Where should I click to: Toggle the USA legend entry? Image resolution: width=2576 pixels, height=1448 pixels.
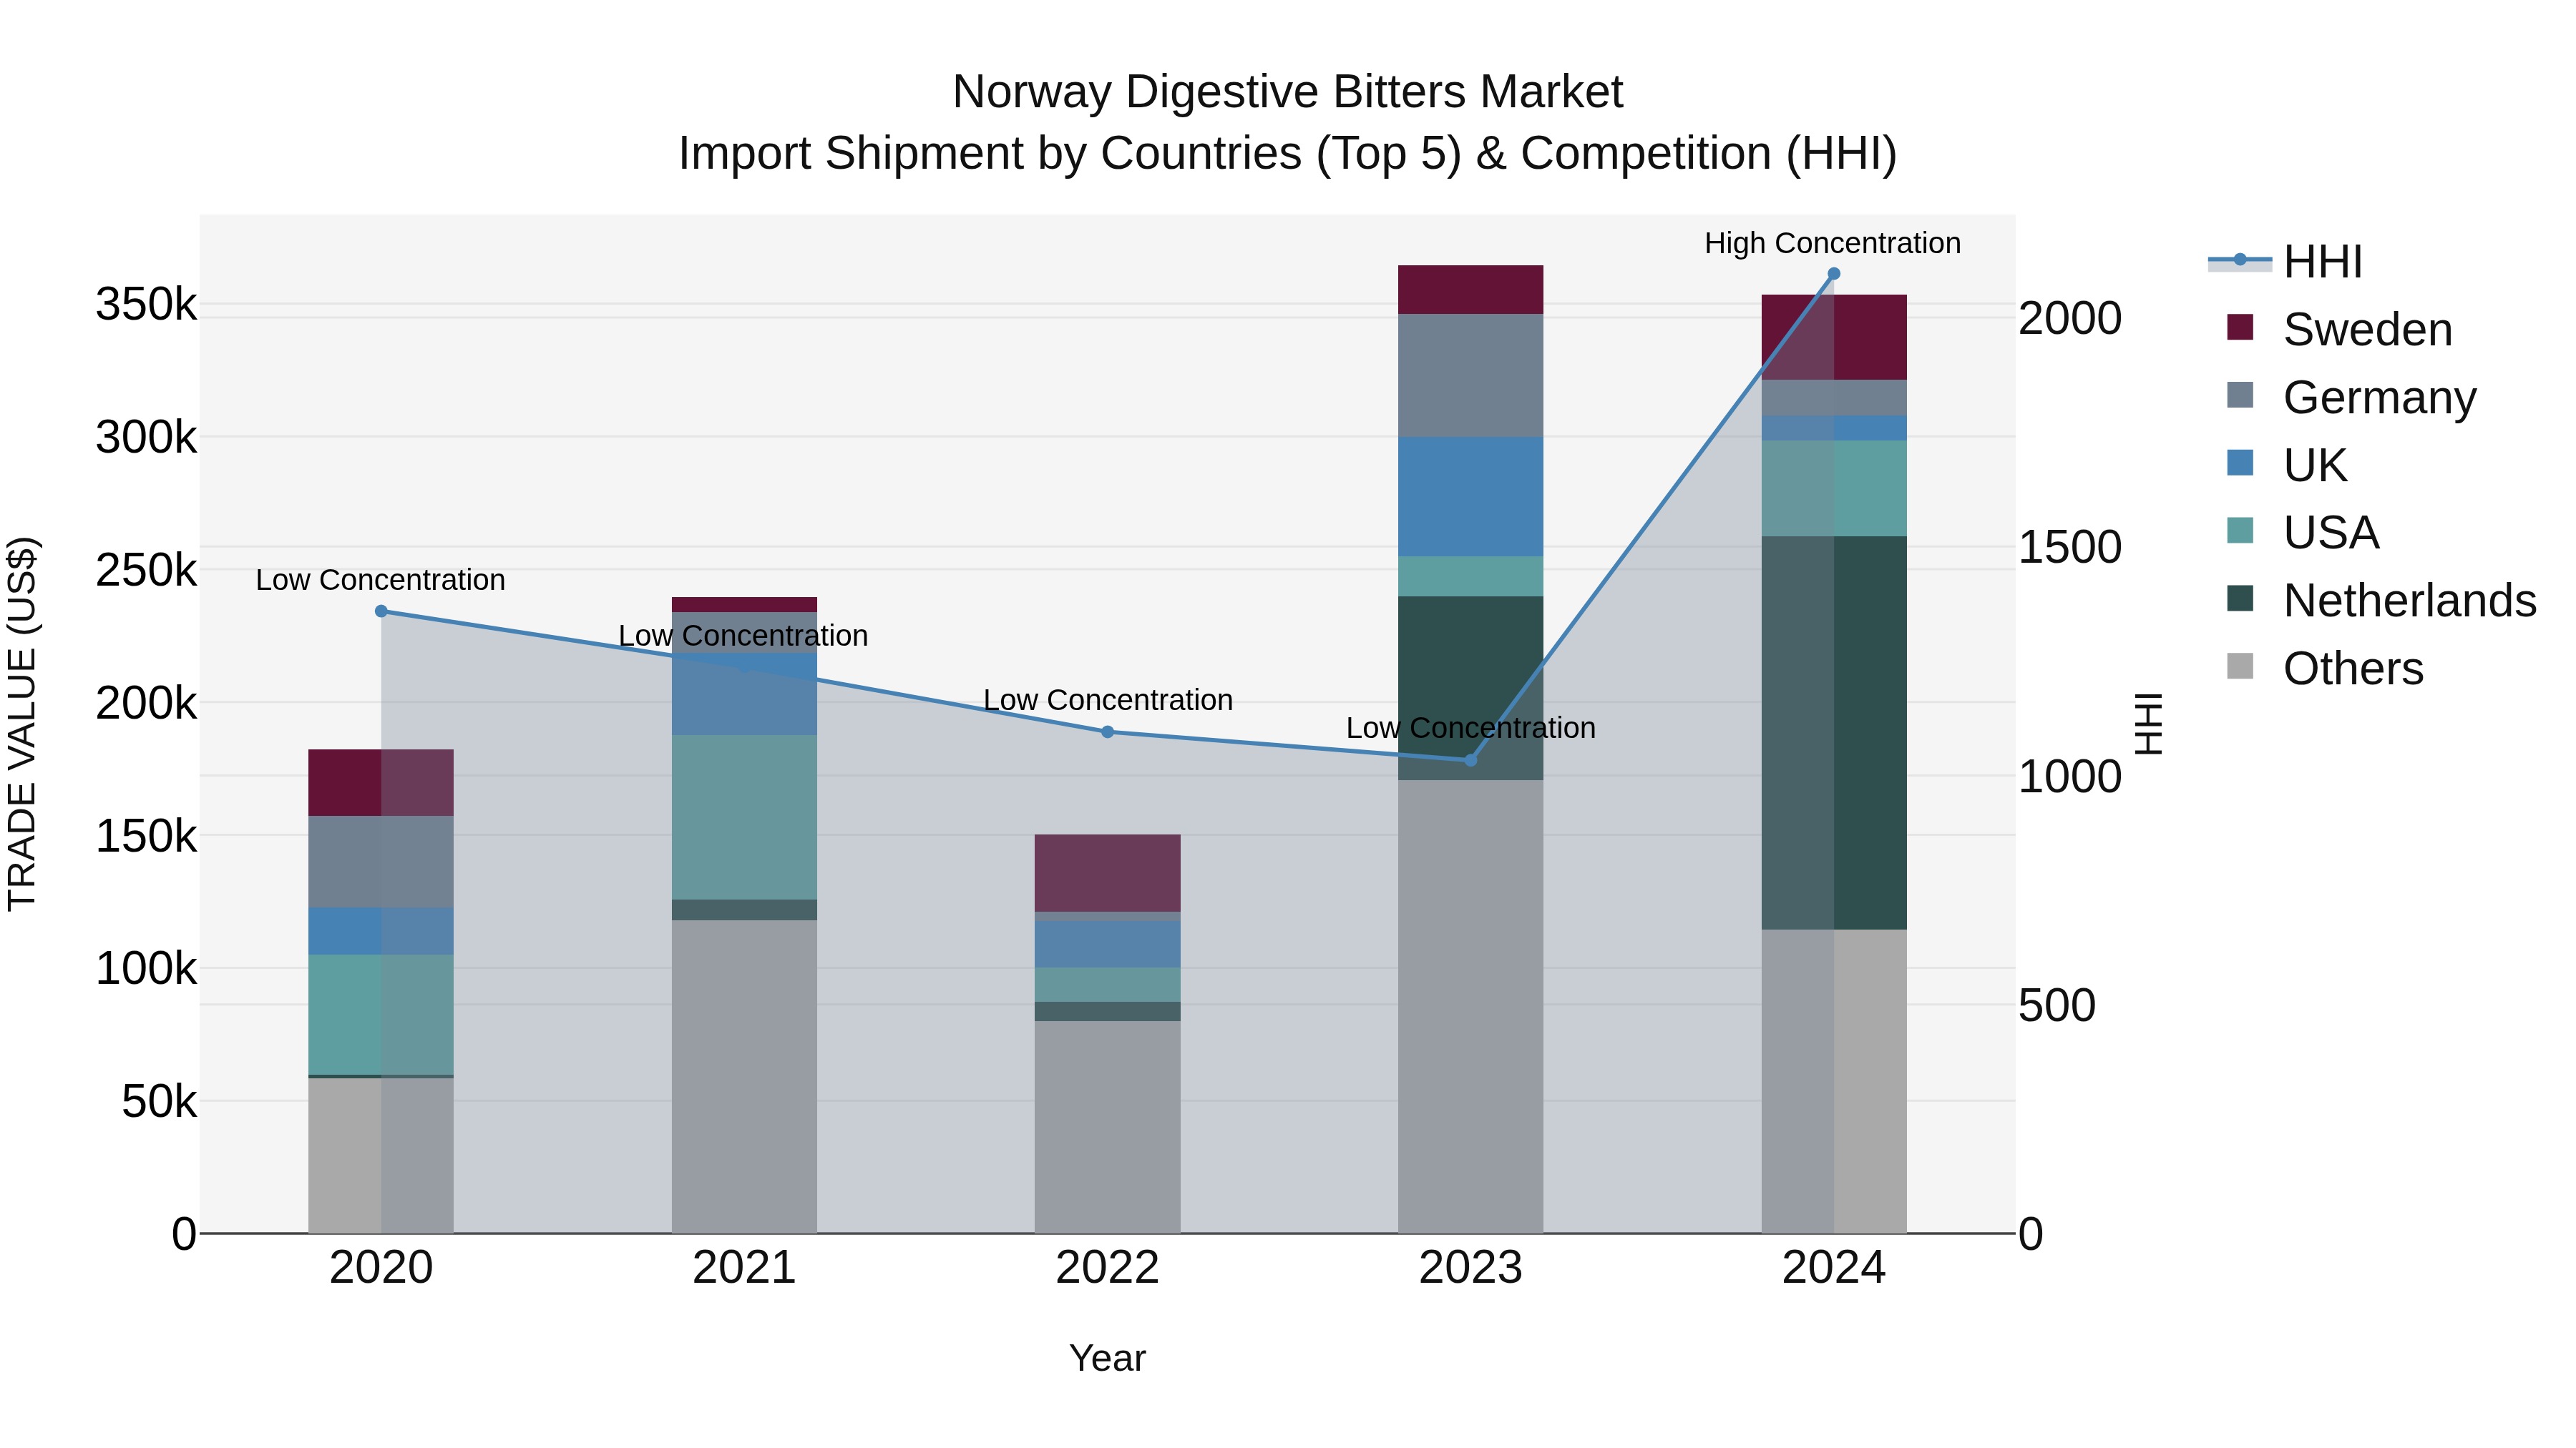click(2302, 531)
